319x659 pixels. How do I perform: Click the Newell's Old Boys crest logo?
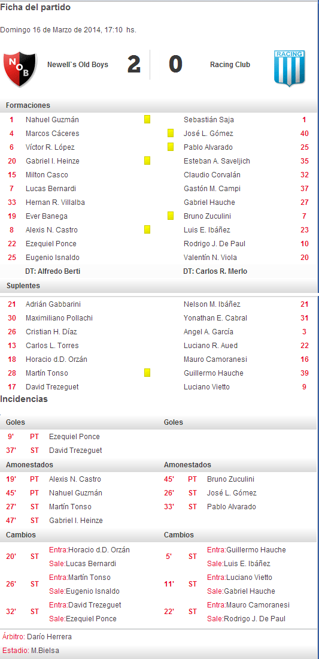20,66
